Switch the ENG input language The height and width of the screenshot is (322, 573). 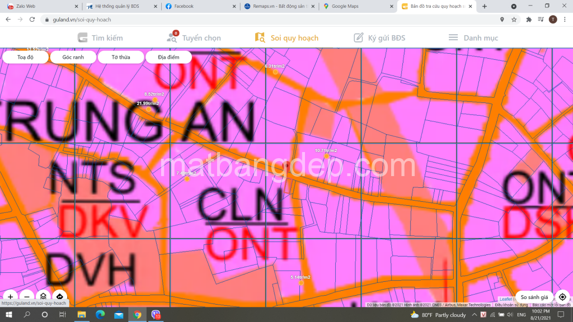pos(522,315)
